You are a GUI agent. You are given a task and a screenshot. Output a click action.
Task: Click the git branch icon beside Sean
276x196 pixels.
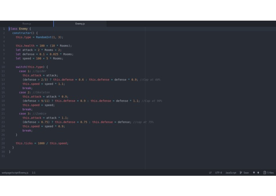(241, 173)
